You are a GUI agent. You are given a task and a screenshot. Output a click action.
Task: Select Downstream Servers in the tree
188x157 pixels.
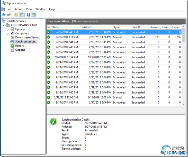coord(28,38)
